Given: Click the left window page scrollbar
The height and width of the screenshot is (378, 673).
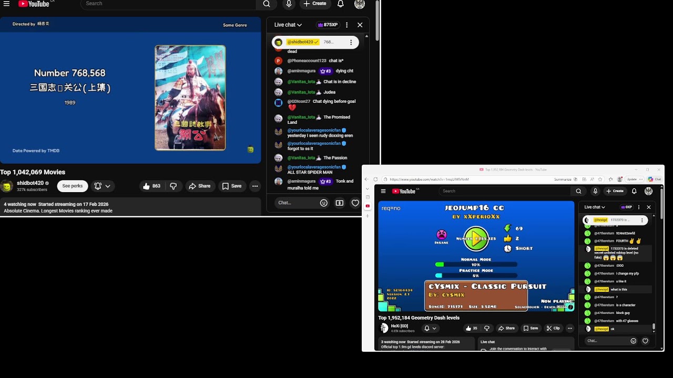Looking at the screenshot, I should click(377, 21).
